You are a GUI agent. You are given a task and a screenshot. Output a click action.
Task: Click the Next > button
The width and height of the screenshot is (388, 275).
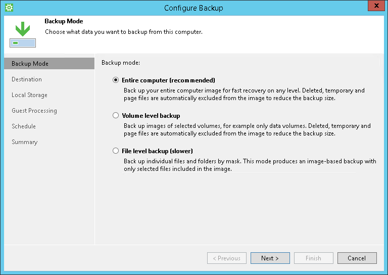270,258
